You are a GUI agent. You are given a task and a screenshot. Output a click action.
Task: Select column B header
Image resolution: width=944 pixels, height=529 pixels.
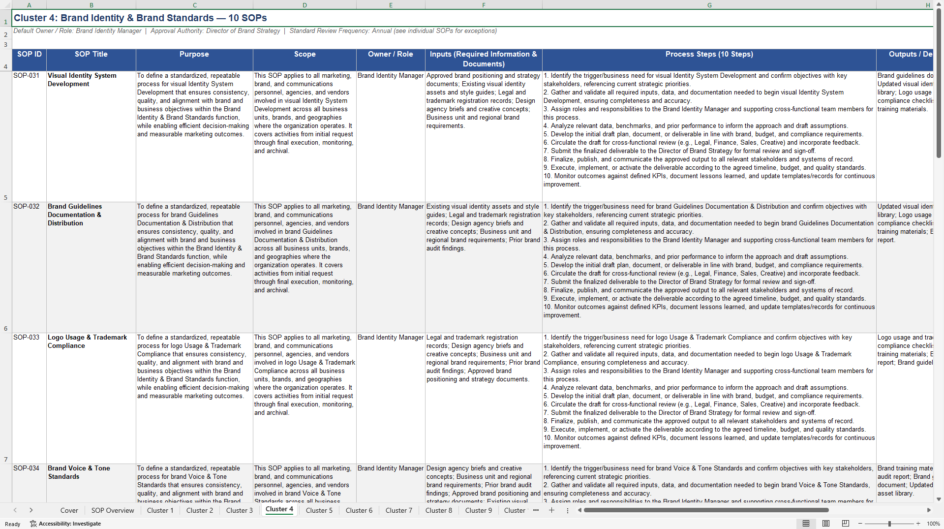click(x=91, y=5)
